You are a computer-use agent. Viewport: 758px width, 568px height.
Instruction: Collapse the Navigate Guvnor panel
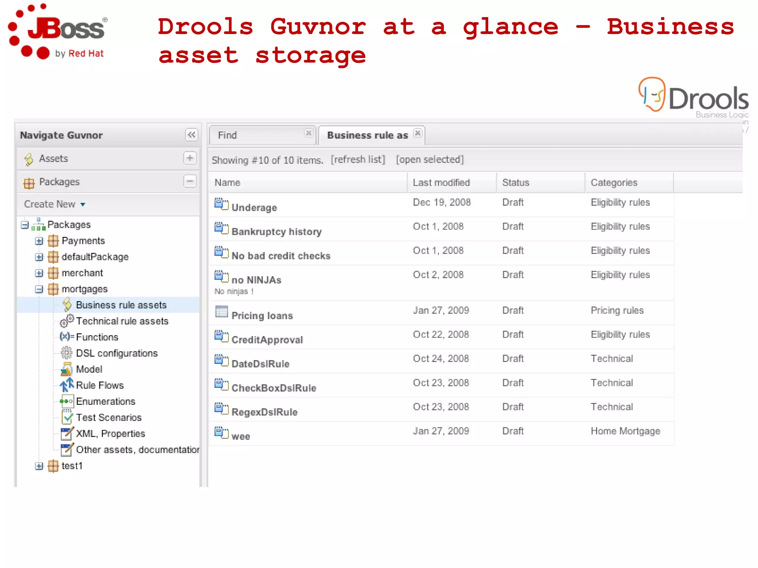tap(191, 135)
